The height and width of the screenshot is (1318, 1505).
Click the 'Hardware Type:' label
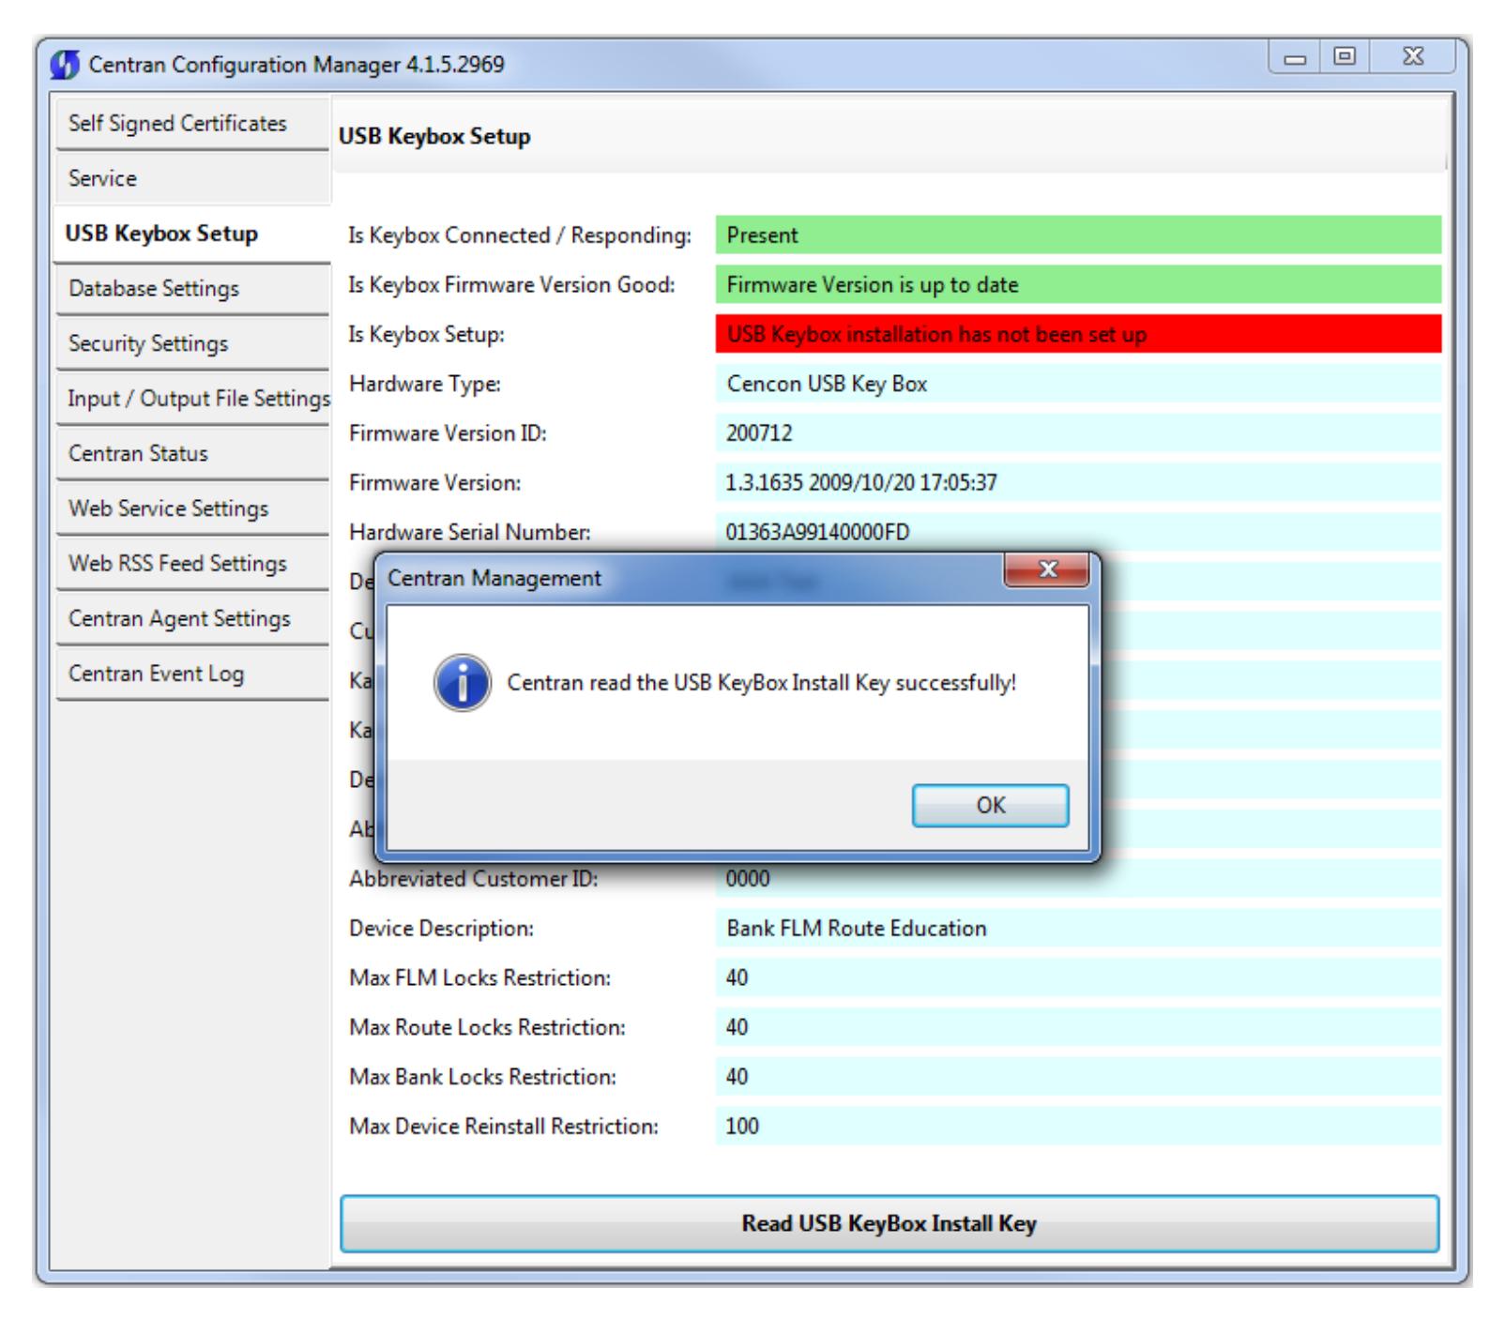(425, 384)
